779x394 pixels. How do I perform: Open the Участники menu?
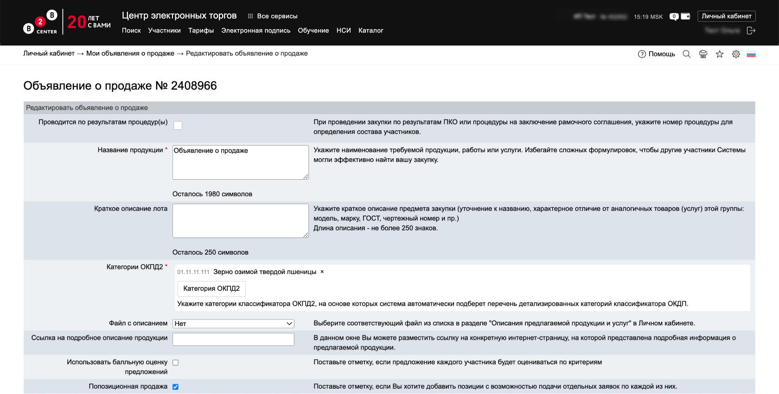(165, 31)
